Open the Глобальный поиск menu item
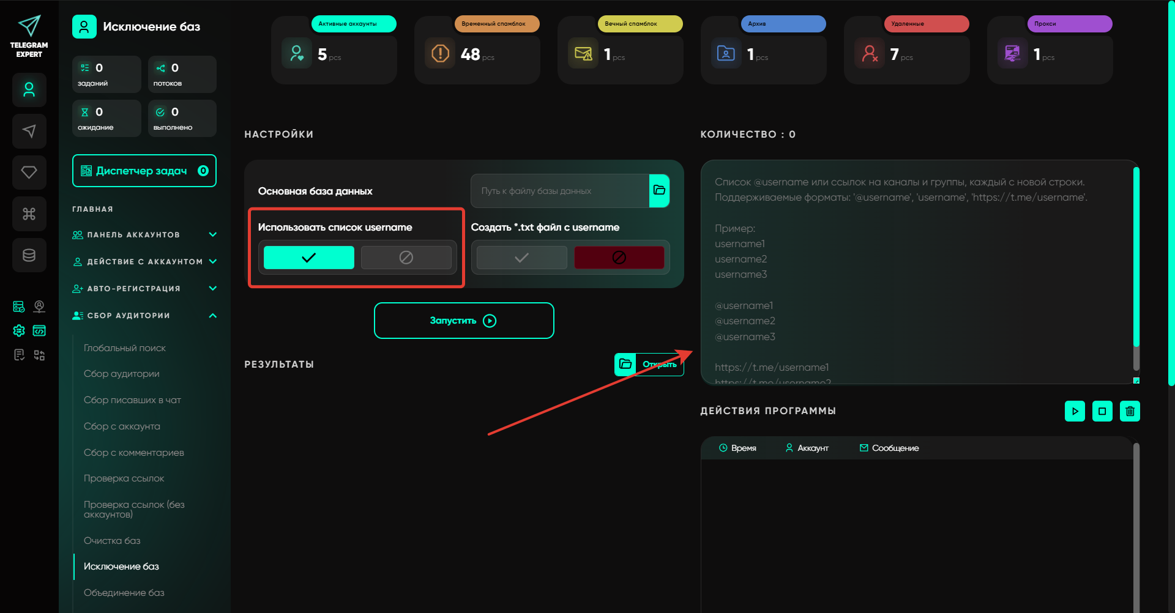 click(x=125, y=348)
